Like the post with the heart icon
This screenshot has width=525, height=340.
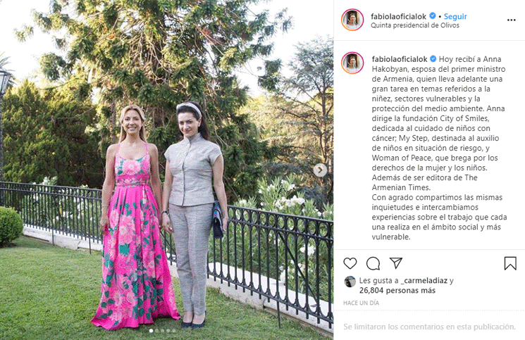pyautogui.click(x=350, y=263)
